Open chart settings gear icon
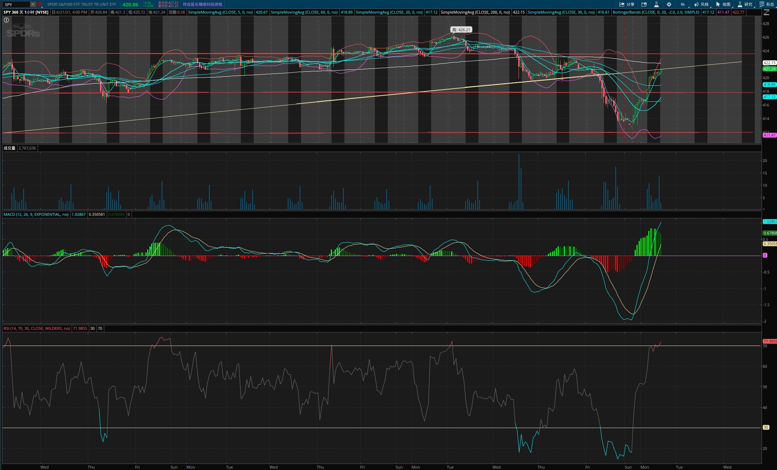 click(669, 4)
